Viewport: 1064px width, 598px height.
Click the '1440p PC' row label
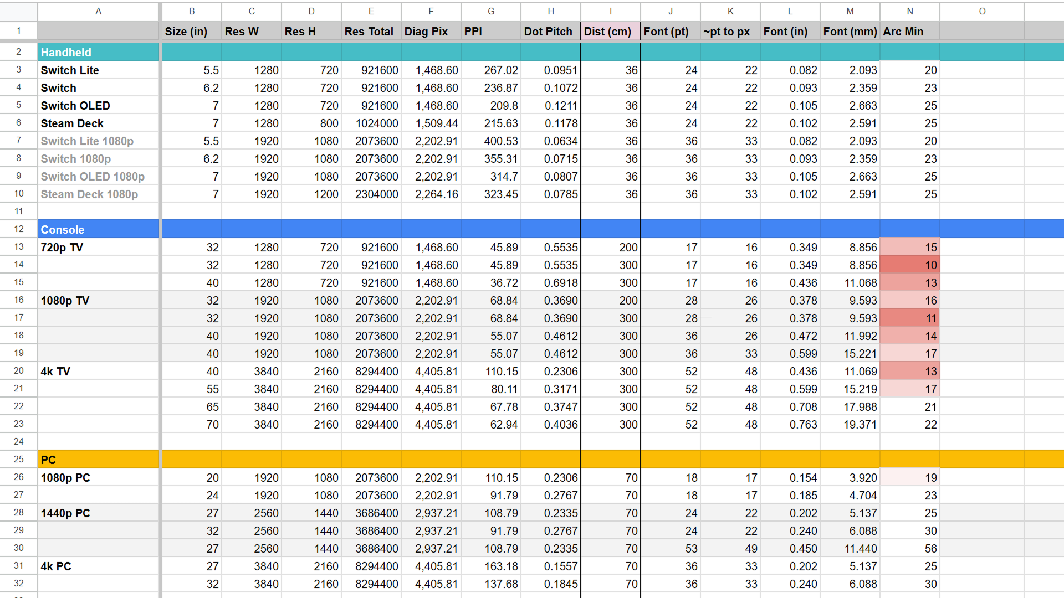point(99,513)
